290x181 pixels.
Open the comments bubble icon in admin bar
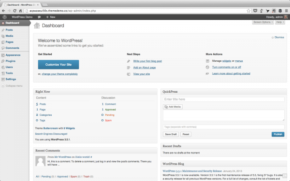39,17
